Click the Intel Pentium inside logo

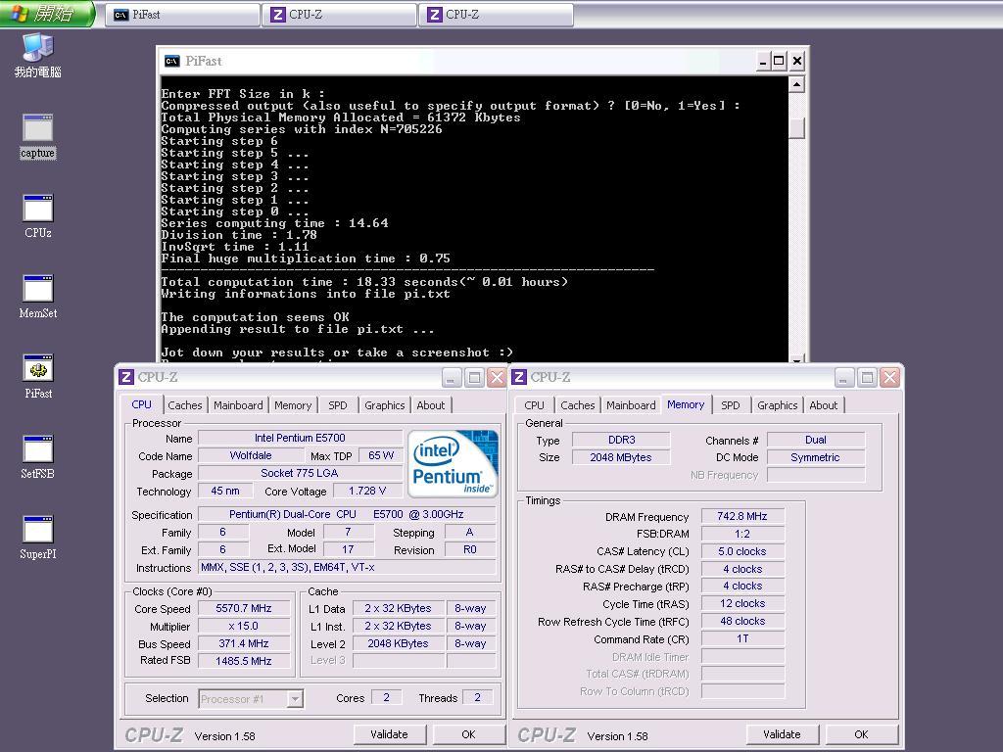(453, 463)
